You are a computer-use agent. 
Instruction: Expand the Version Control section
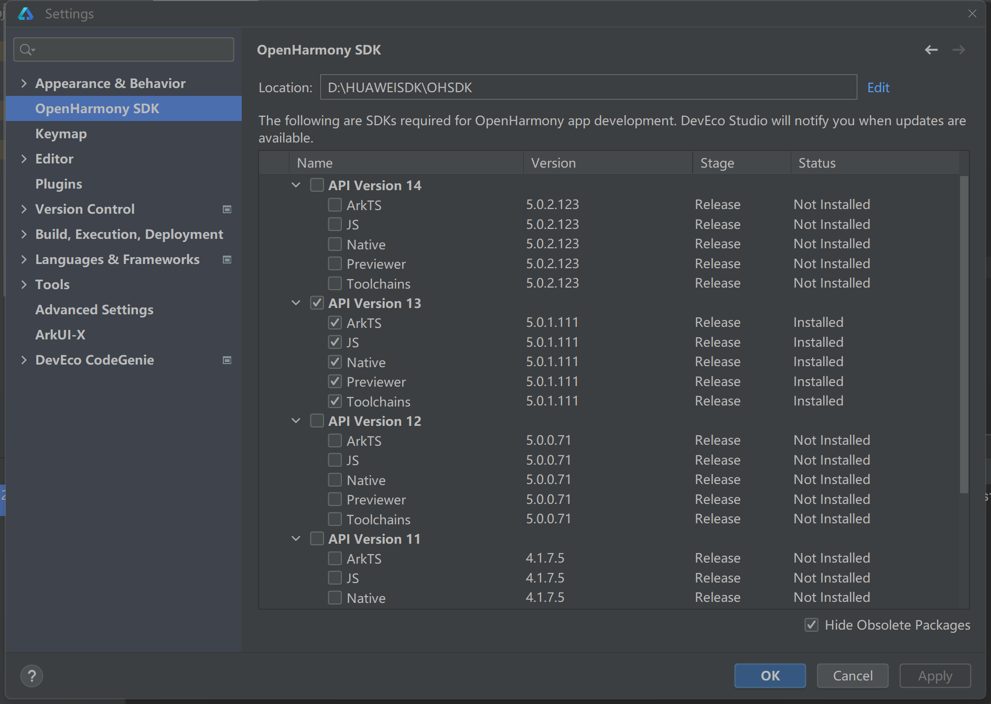(24, 209)
